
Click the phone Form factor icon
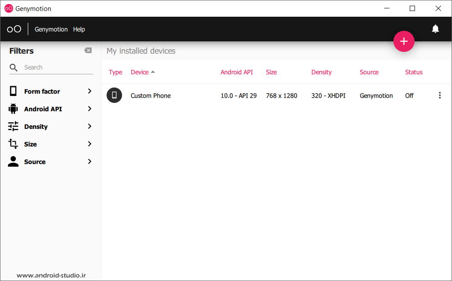[13, 91]
